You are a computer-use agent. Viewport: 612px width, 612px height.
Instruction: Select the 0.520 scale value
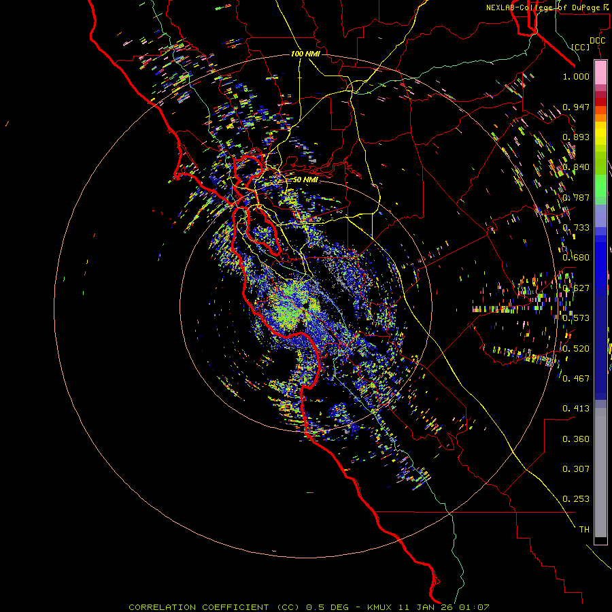pyautogui.click(x=576, y=349)
